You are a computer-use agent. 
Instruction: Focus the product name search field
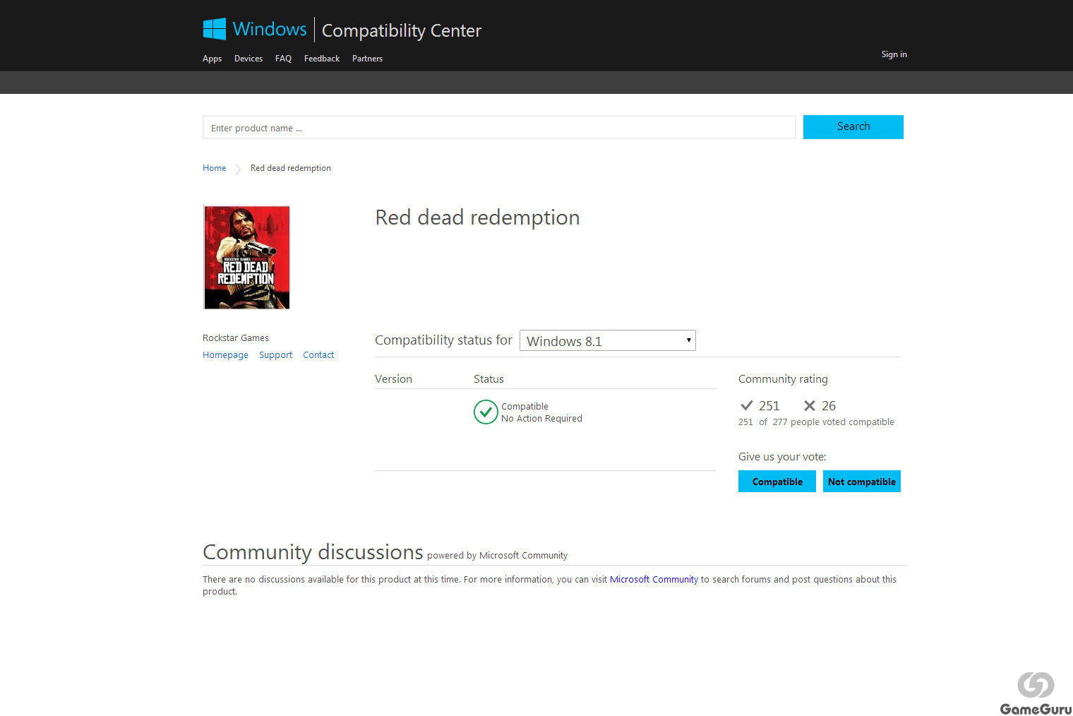(x=499, y=127)
